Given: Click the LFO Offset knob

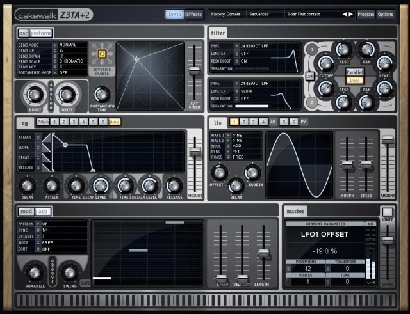Looking at the screenshot, I should click(x=219, y=171).
